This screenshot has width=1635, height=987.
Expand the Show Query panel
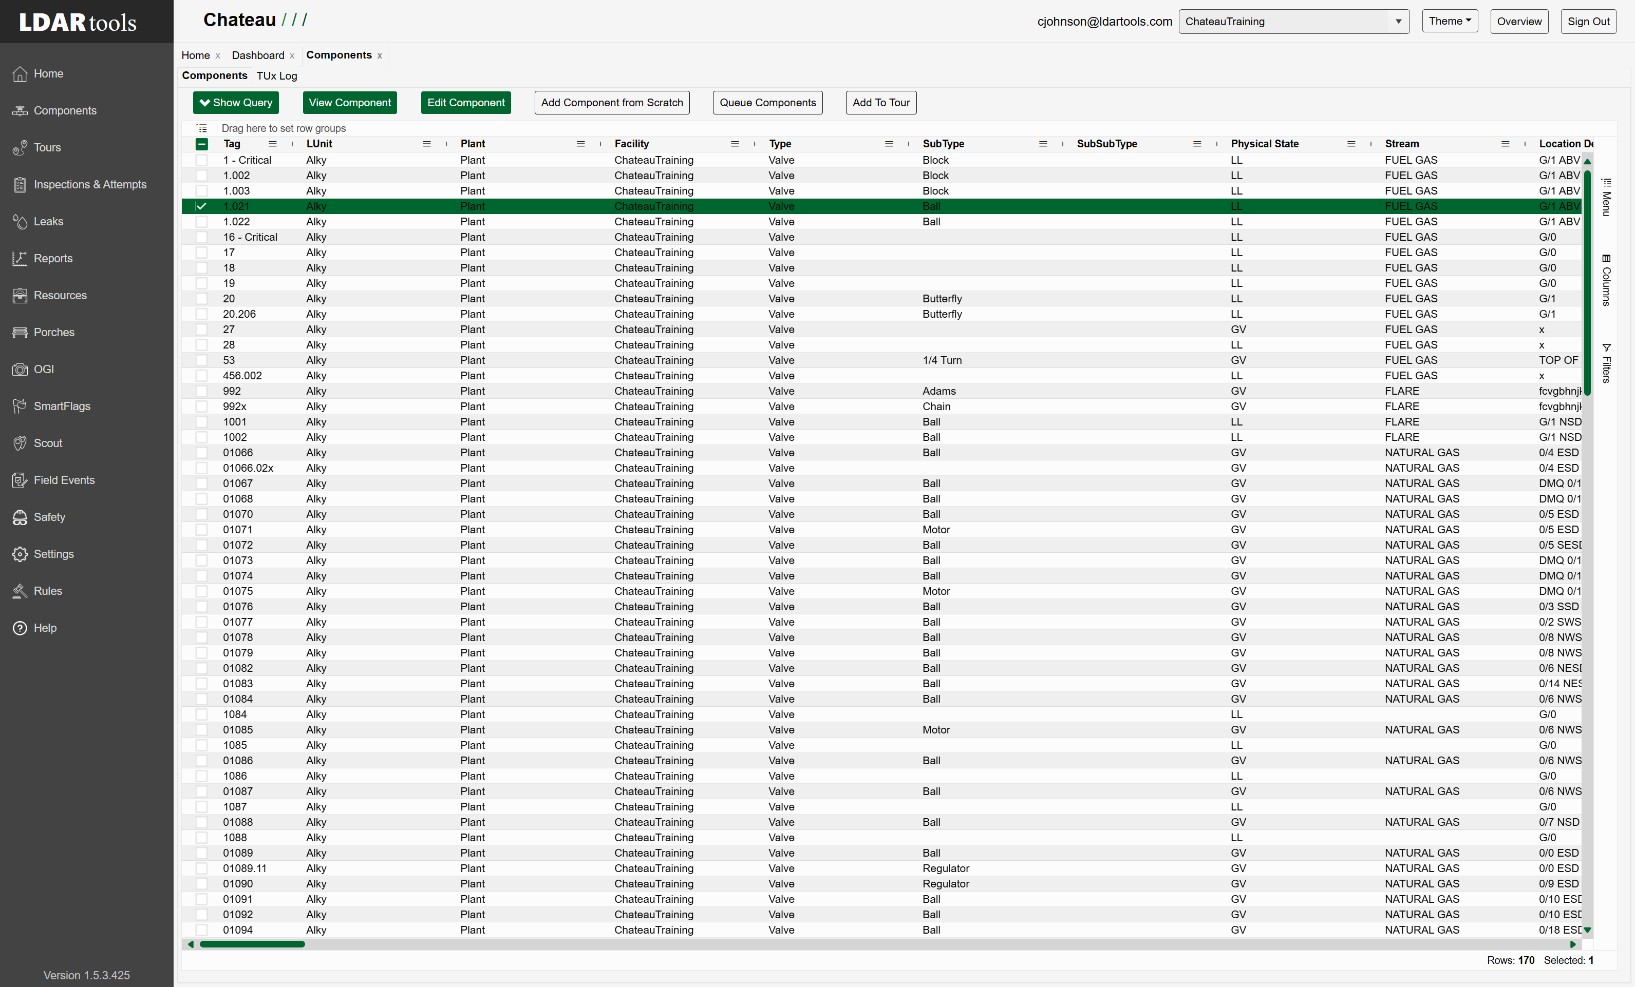point(236,103)
